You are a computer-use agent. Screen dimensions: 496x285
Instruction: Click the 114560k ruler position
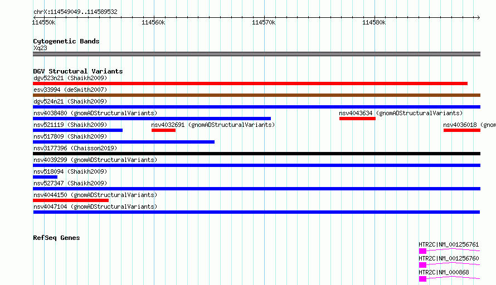[153, 22]
